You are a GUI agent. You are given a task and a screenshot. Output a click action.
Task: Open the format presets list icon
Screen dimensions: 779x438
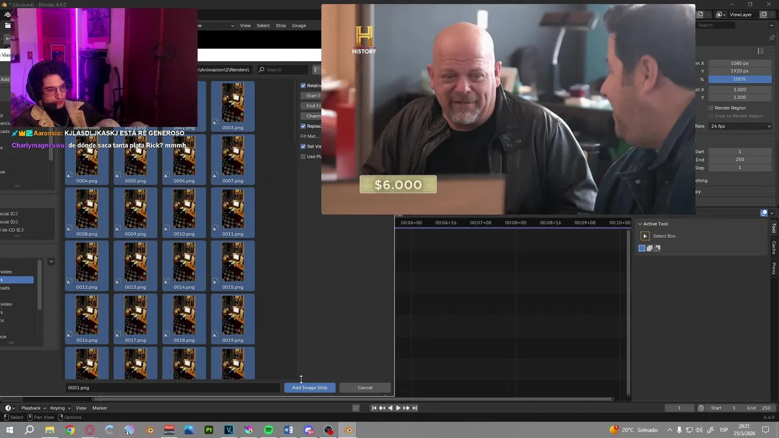pos(760,51)
